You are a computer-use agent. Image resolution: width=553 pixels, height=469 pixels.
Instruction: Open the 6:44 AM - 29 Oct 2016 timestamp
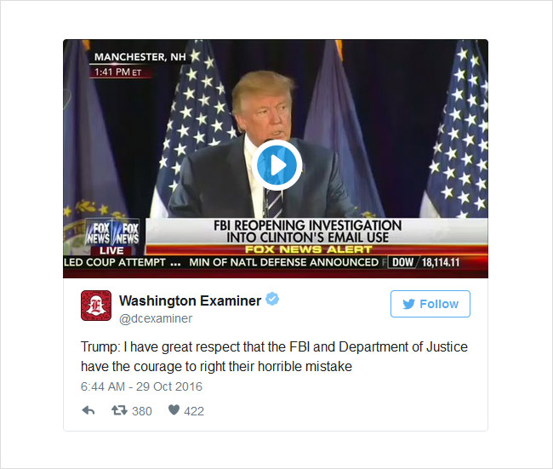pyautogui.click(x=141, y=386)
